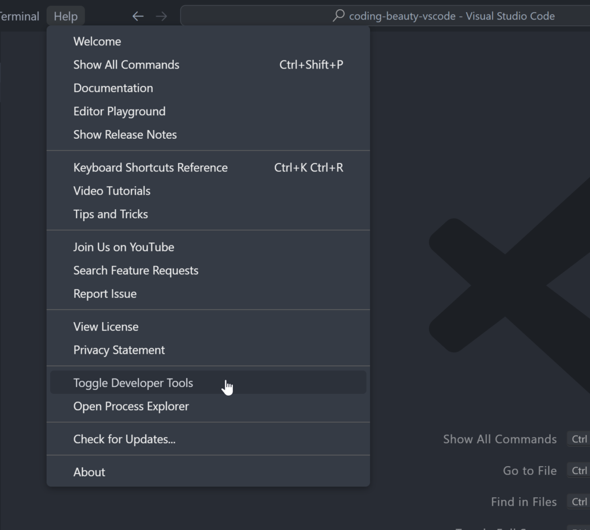Select Report Issue
Image resolution: width=590 pixels, height=530 pixels.
[x=105, y=294]
